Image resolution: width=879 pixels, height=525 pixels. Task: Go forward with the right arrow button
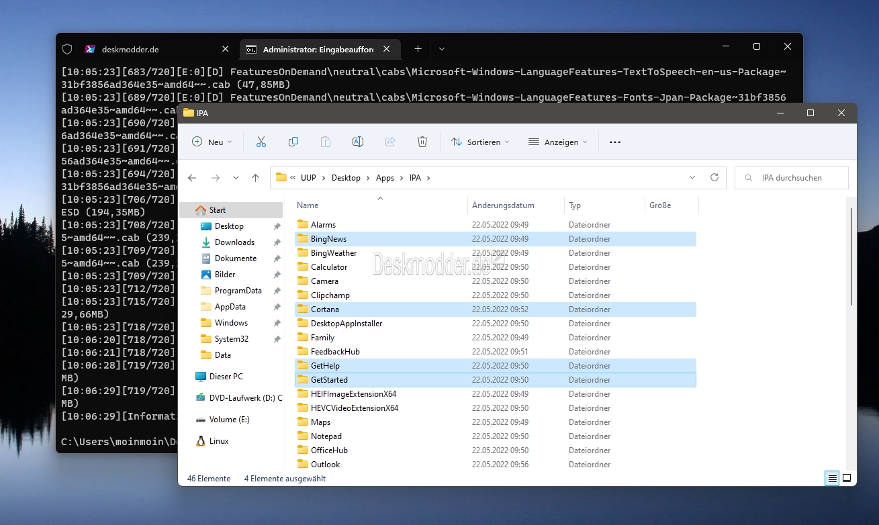coord(216,178)
